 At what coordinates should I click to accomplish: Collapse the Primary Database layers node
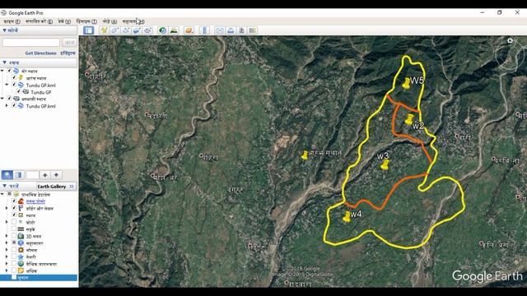(x=2, y=194)
